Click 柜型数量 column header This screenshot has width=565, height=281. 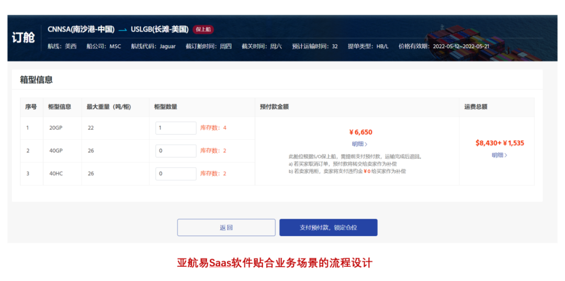[165, 107]
